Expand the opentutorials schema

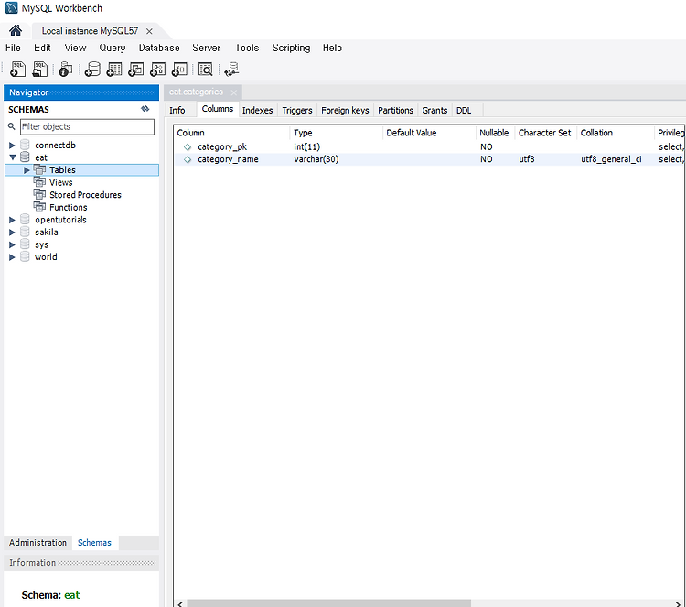[12, 220]
